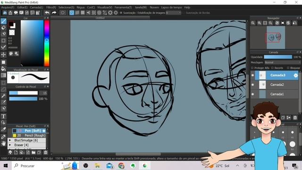Select the Pen (Soft) brush
This screenshot has height=170, width=302.
tap(29, 131)
